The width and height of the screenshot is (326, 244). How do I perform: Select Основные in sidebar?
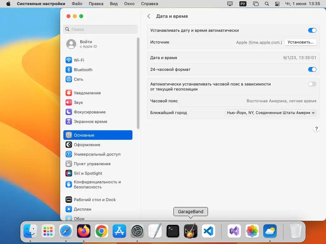click(98, 135)
